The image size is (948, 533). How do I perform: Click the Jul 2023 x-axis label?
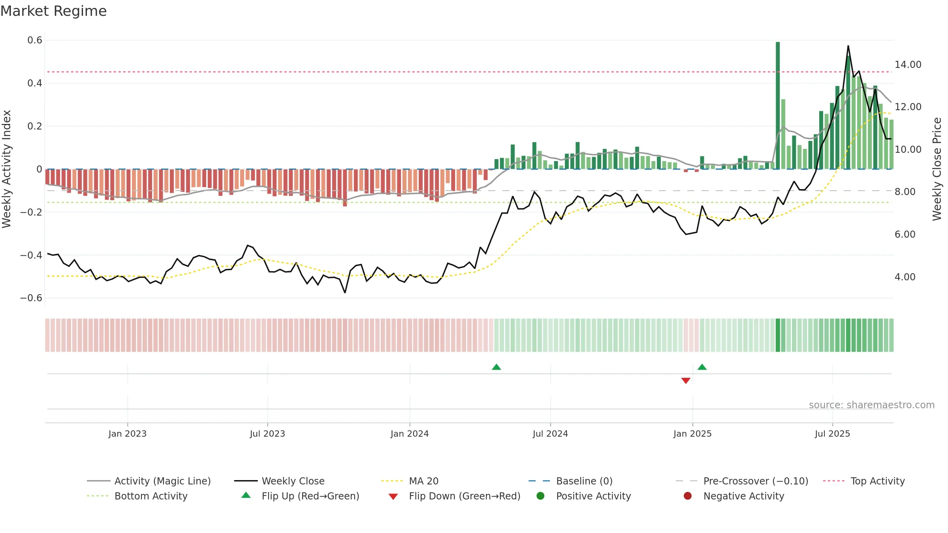pos(267,434)
